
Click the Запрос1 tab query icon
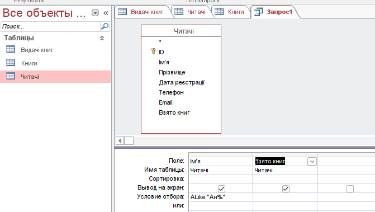(x=258, y=11)
